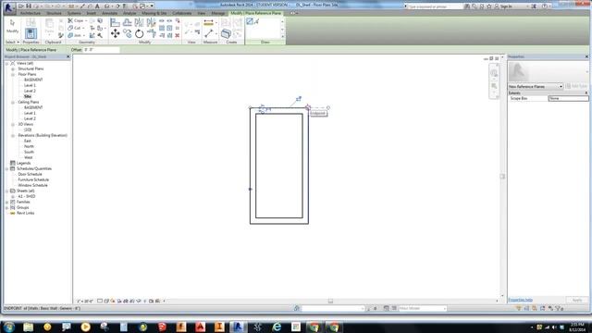
Task: Expand the Structural Plans node
Action: click(13, 69)
